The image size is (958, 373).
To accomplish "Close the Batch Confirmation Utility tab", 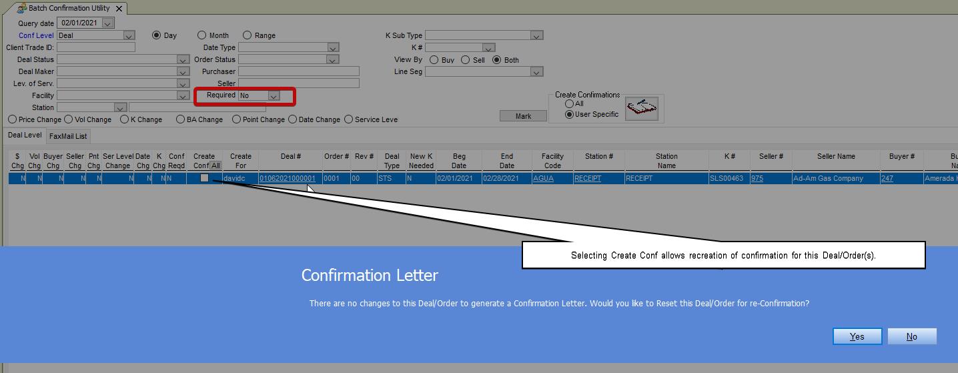I will click(x=119, y=9).
